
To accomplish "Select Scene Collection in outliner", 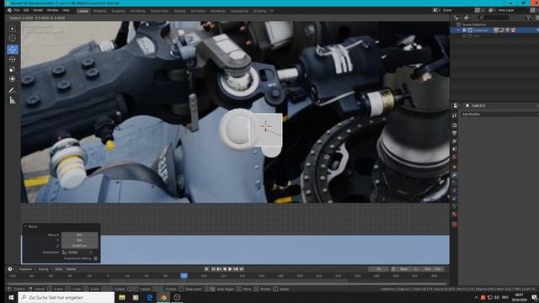I will (x=474, y=24).
